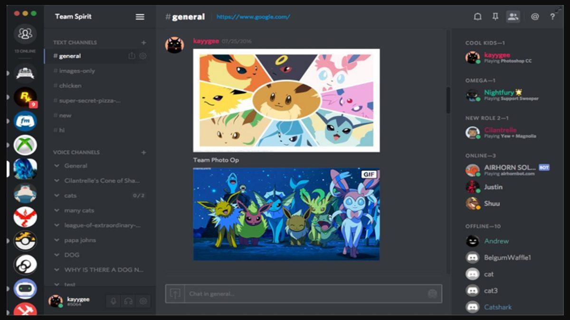Open recent mentions with the @ icon
The width and height of the screenshot is (570, 320).
click(534, 17)
